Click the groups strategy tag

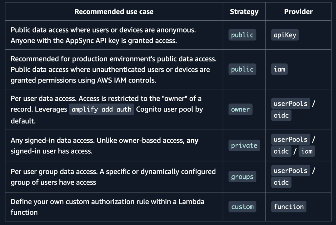point(242,177)
